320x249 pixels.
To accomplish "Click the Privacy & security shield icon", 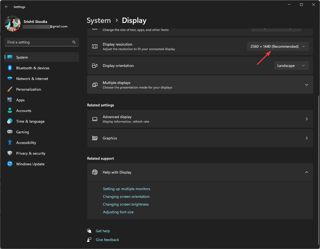I will 10,153.
